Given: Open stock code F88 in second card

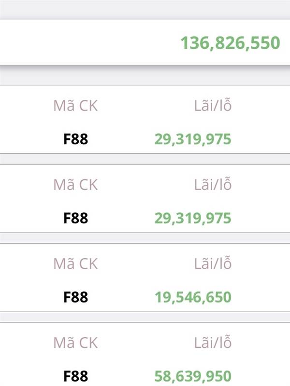Looking at the screenshot, I should click(76, 218).
